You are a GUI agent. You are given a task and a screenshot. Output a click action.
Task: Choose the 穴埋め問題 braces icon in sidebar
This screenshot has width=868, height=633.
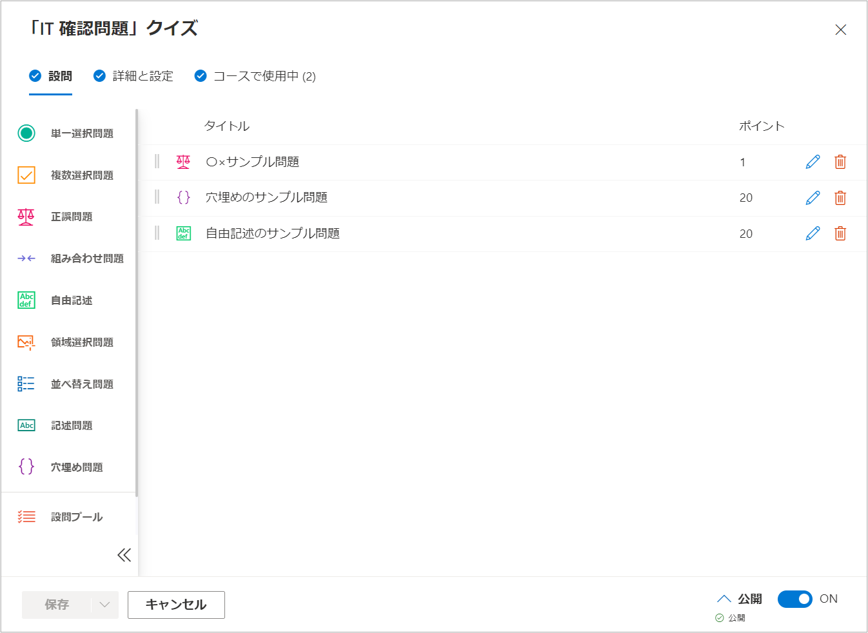26,467
